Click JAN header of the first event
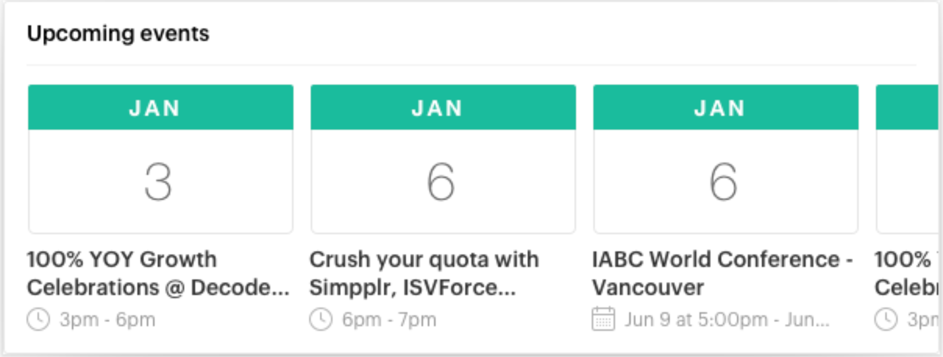This screenshot has width=943, height=357. (x=161, y=107)
